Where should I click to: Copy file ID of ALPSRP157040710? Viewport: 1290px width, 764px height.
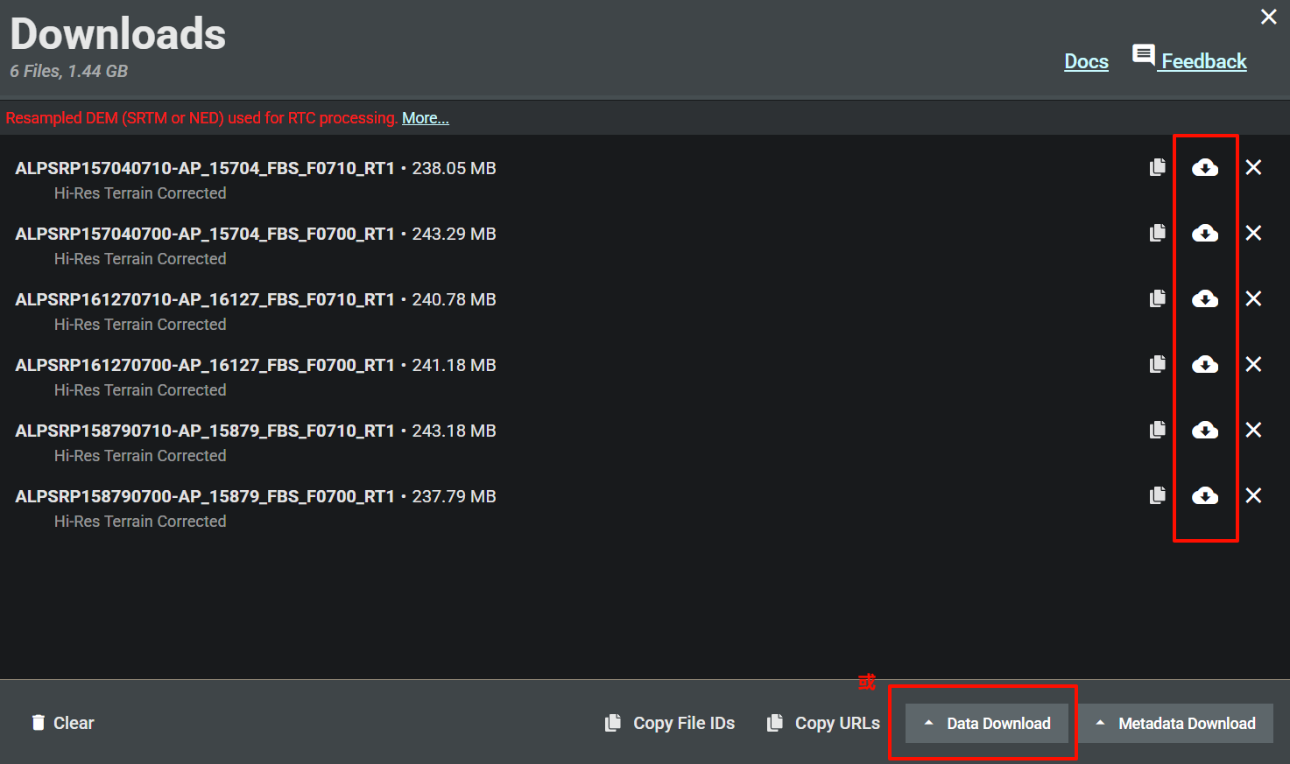click(x=1158, y=167)
